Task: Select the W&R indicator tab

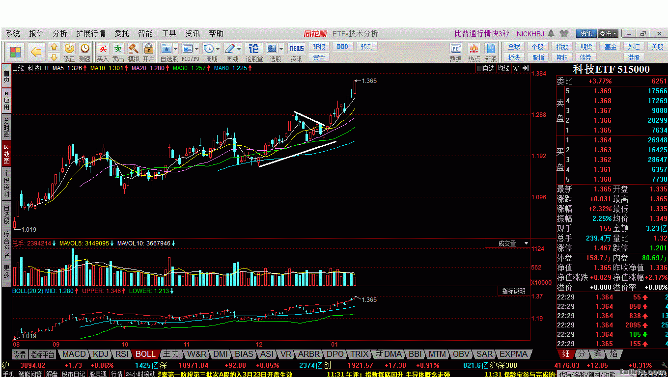Action: [x=197, y=354]
